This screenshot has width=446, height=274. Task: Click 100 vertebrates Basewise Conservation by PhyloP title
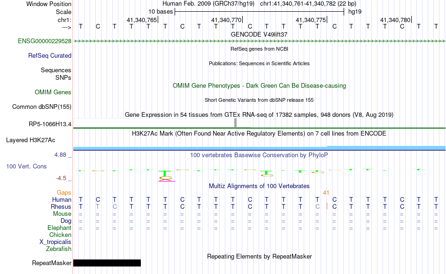[259, 155]
